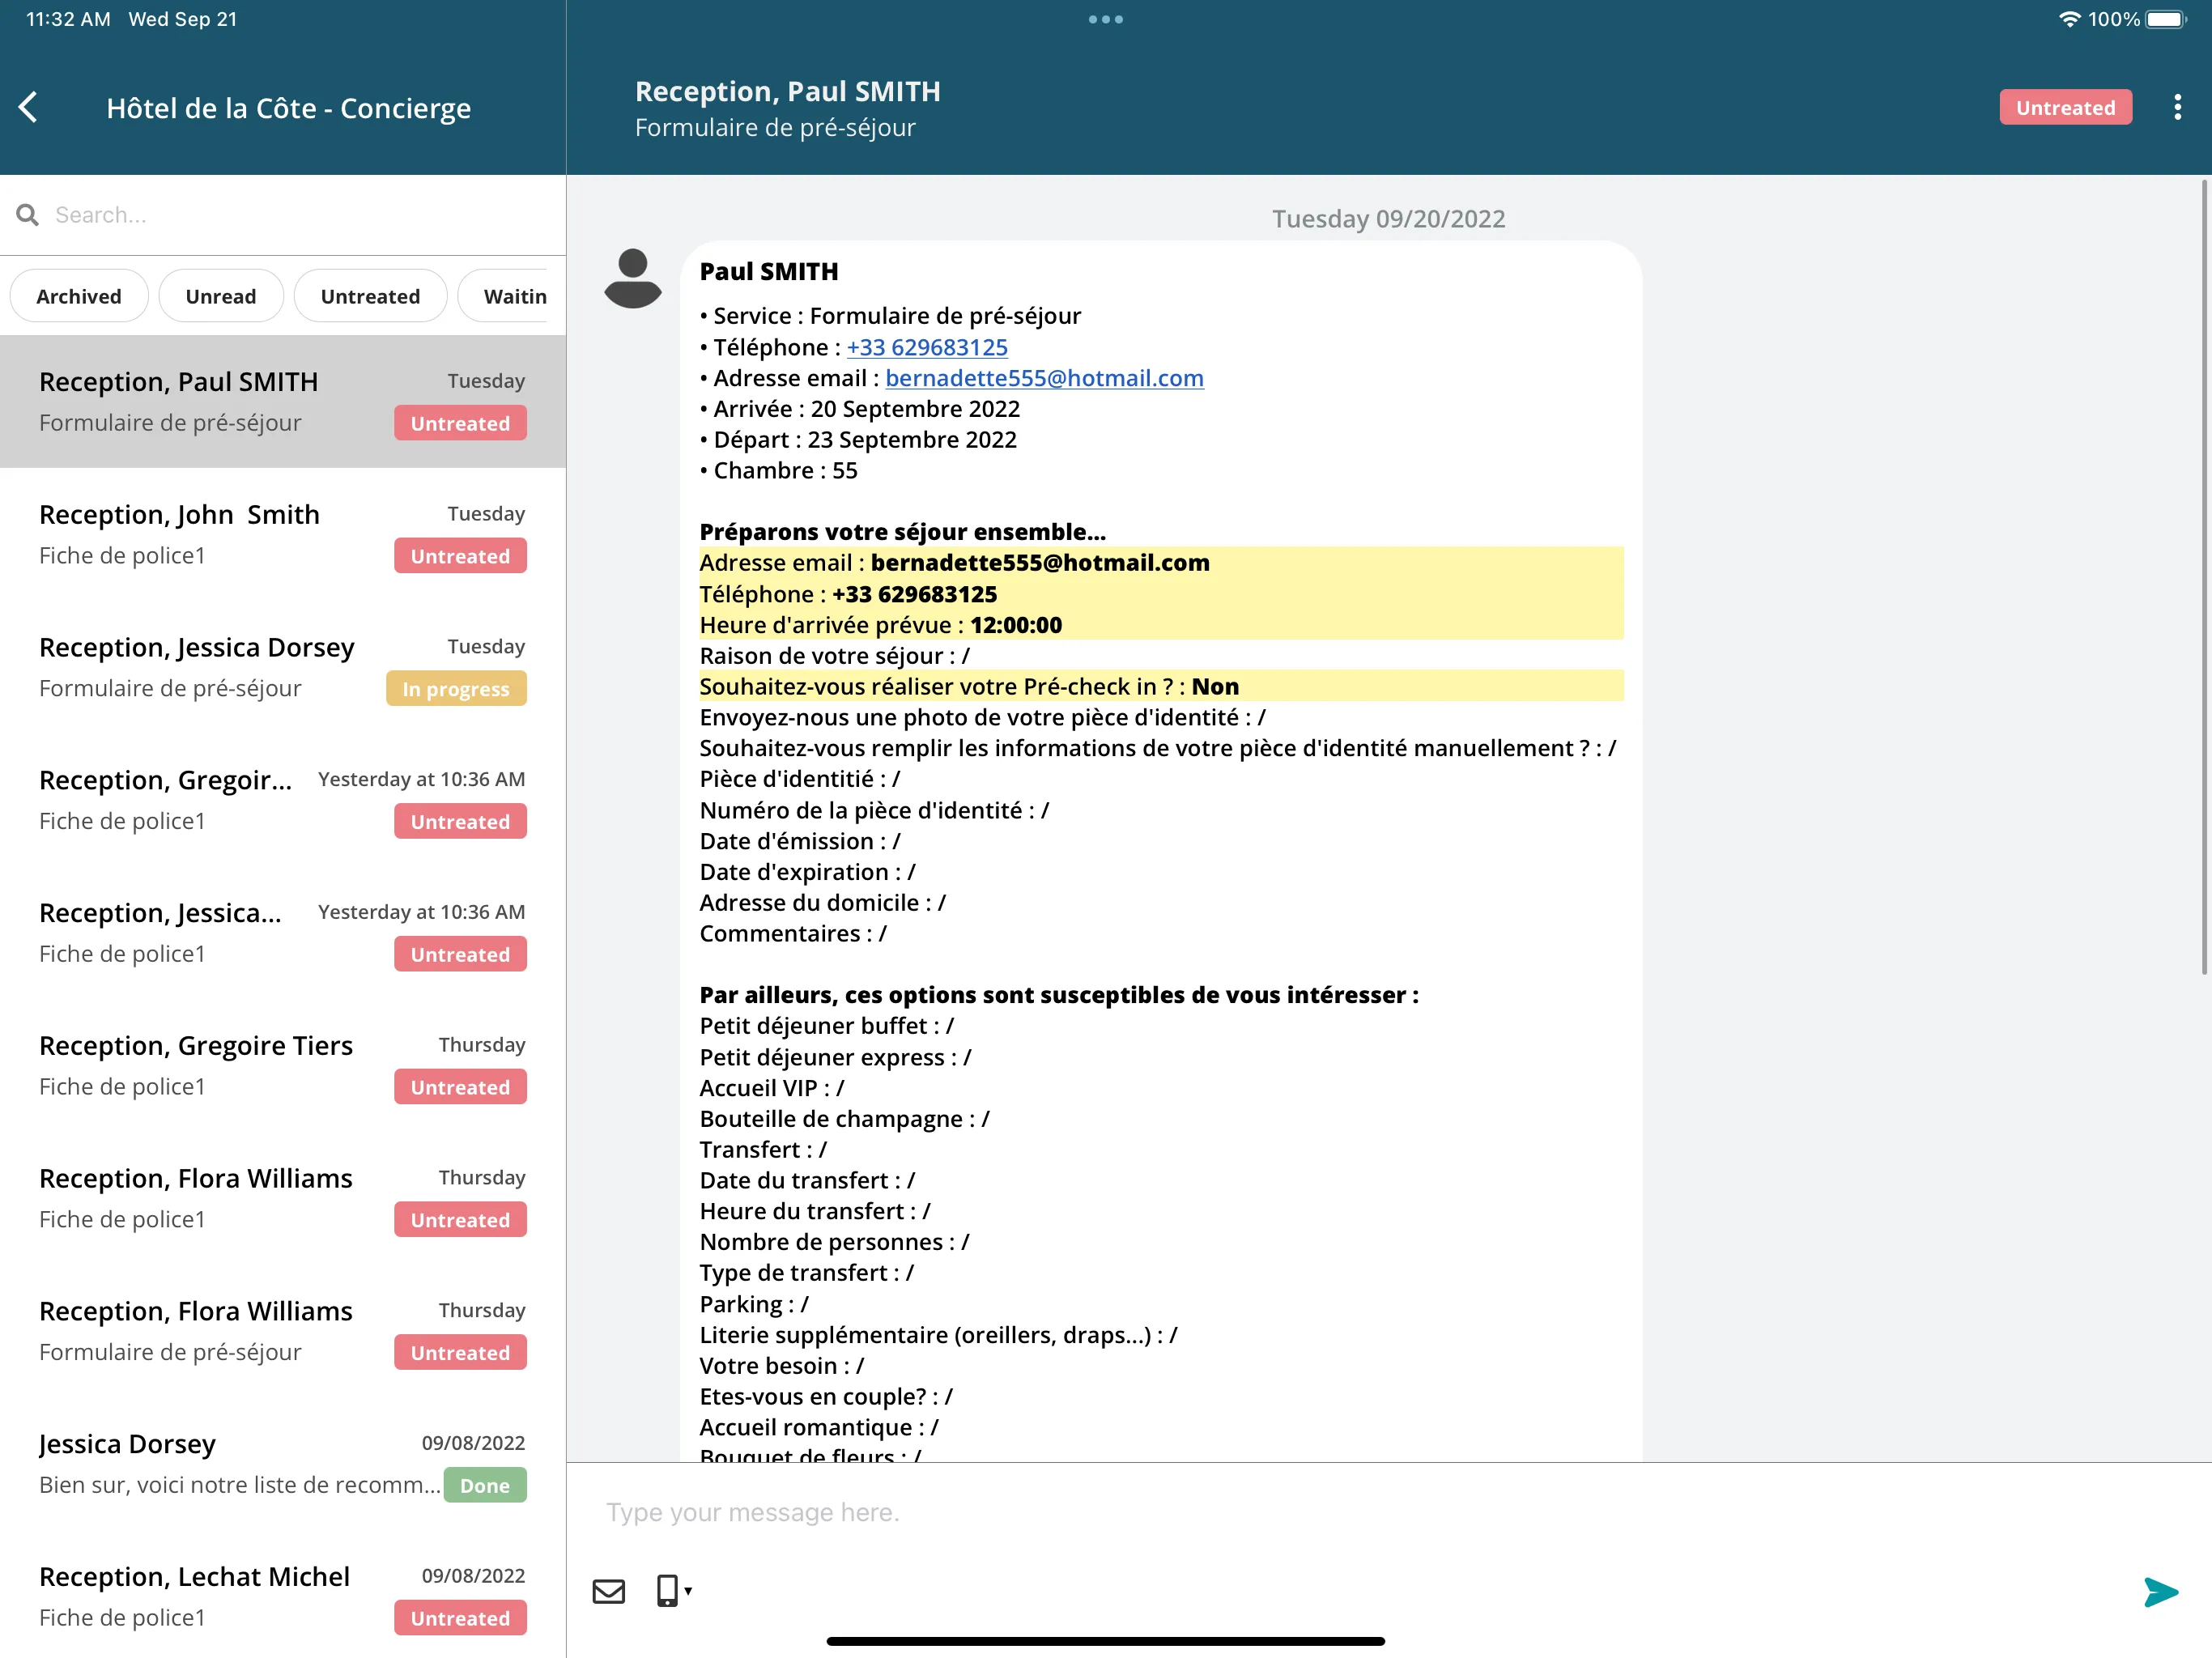Screen dimensions: 2212x1658
Task: Click the Parking line
Action: [x=754, y=1304]
